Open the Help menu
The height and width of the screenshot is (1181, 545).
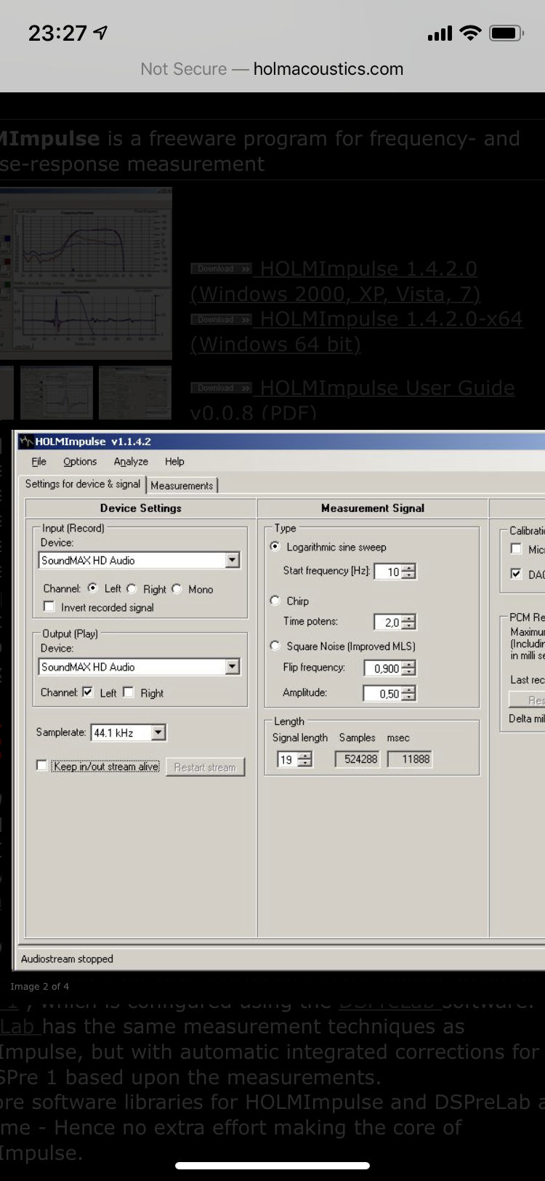tap(174, 462)
